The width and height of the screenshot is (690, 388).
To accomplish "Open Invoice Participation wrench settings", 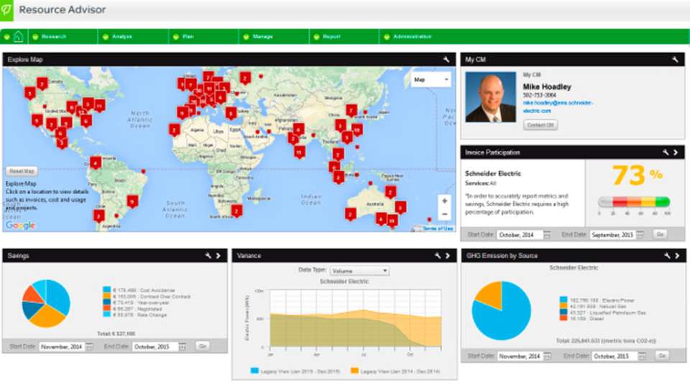I will click(x=666, y=152).
